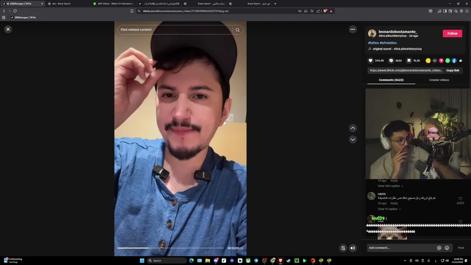Click the Windows taskbar Search box
Screen dimensions: 471x265
coord(167,261)
